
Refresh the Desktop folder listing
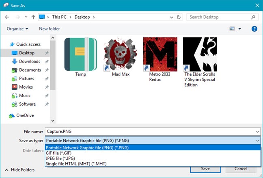click(x=179, y=17)
